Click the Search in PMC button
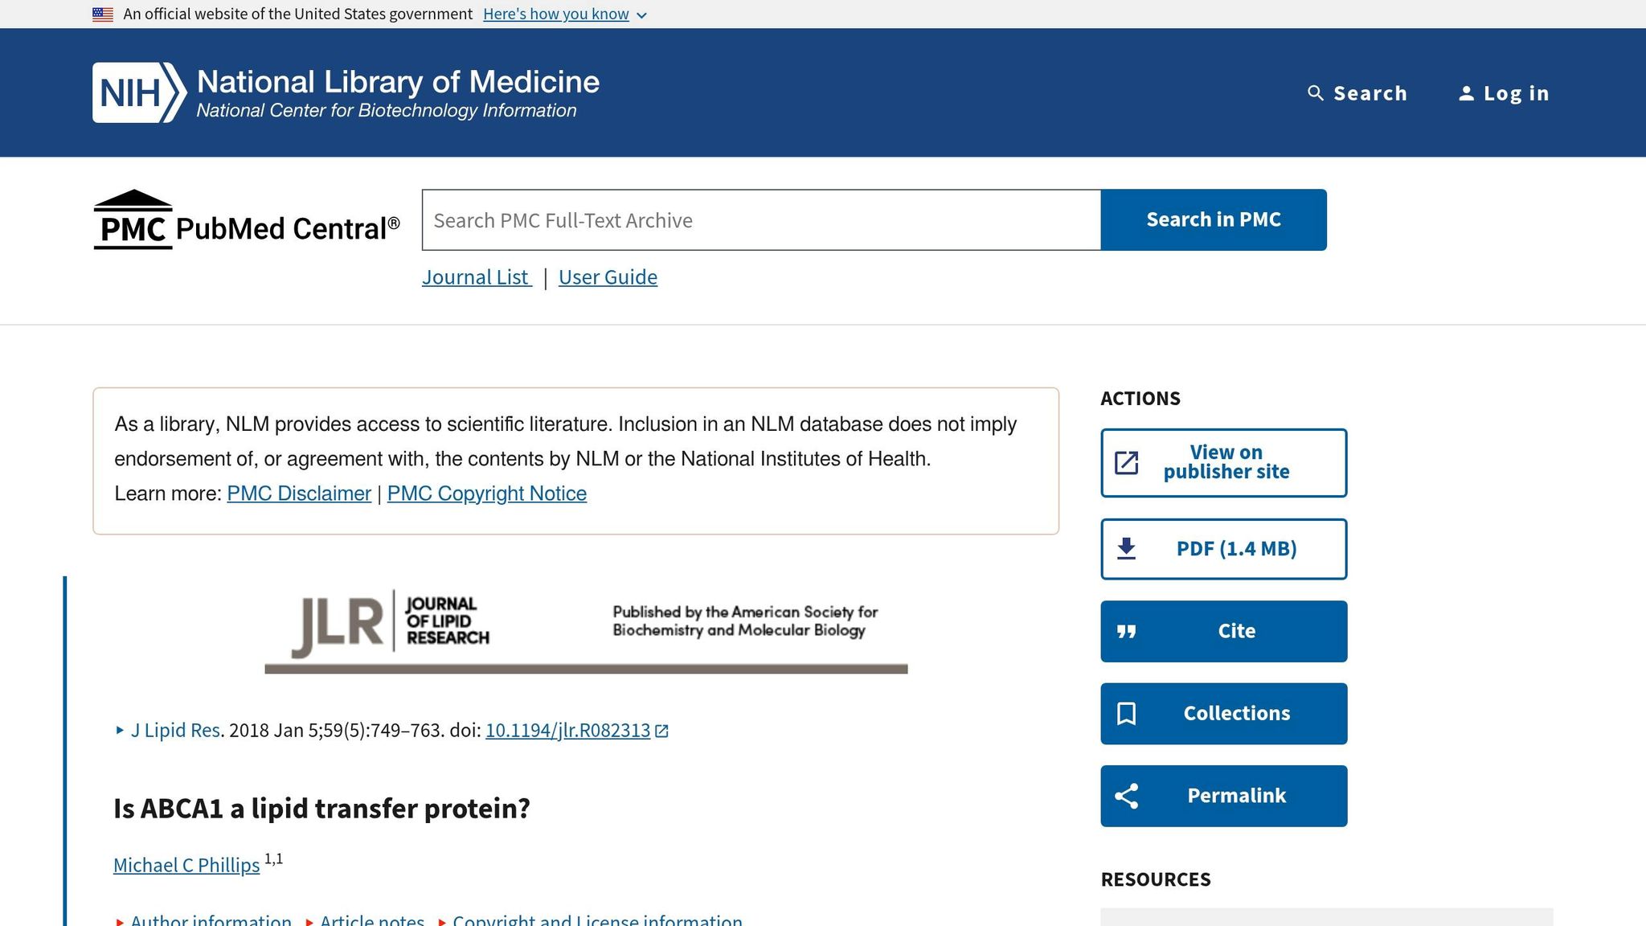 click(1214, 219)
